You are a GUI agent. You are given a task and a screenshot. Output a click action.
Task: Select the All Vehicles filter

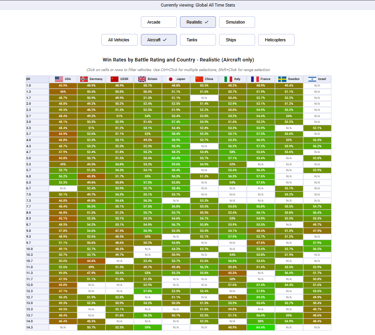pos(119,40)
